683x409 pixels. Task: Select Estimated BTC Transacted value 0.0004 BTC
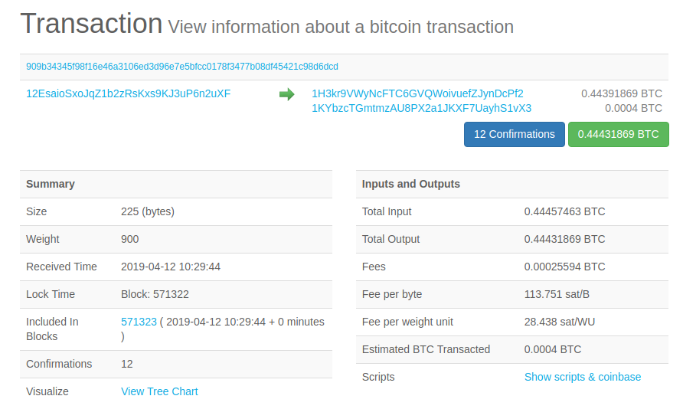(553, 349)
